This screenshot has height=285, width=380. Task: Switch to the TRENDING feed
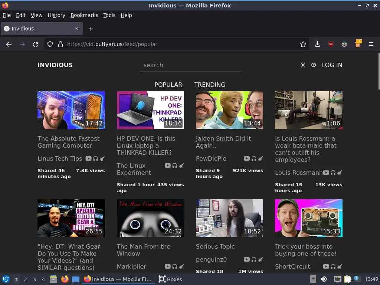point(210,85)
